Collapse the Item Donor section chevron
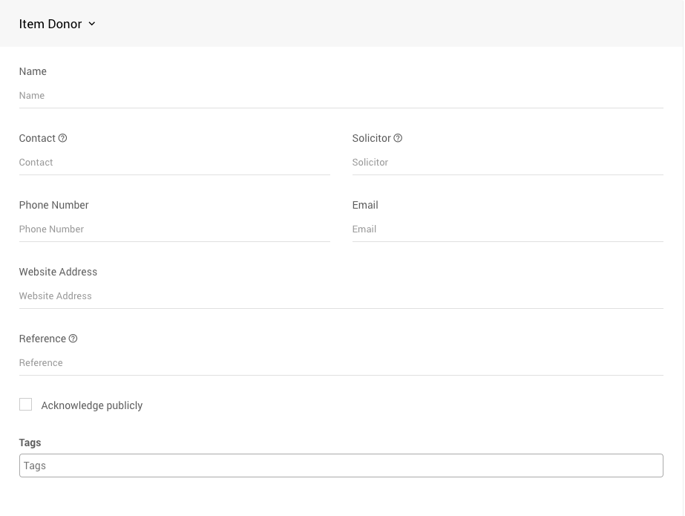 [x=92, y=24]
